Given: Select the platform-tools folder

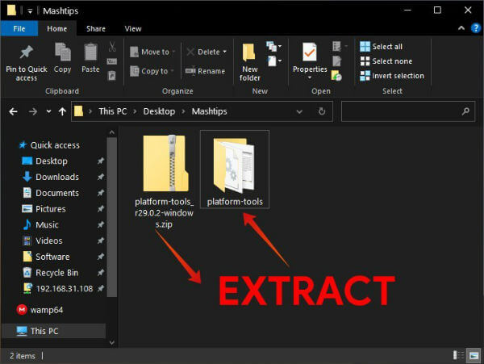Looking at the screenshot, I should 235,169.
